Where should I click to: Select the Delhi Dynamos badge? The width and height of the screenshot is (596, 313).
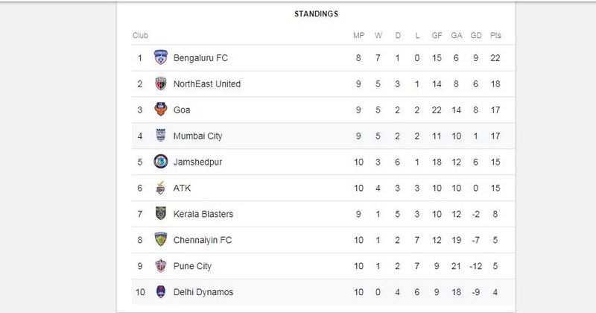(x=161, y=291)
